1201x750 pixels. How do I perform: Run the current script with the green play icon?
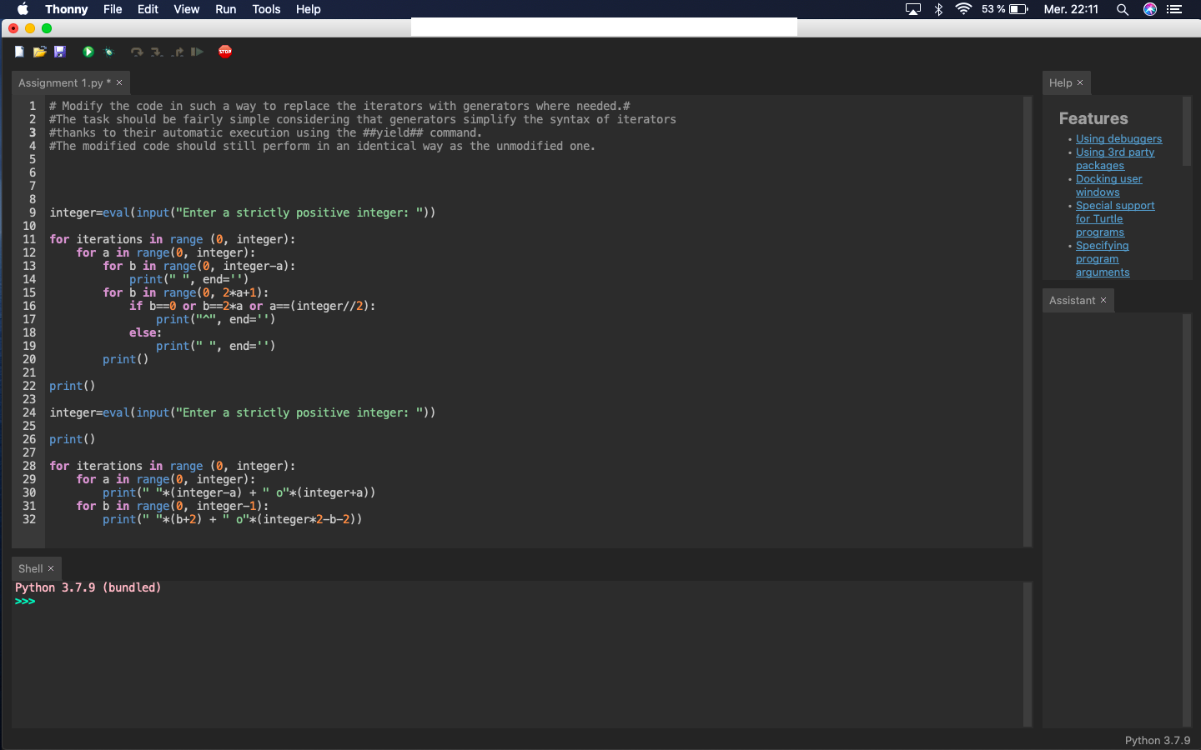(88, 52)
